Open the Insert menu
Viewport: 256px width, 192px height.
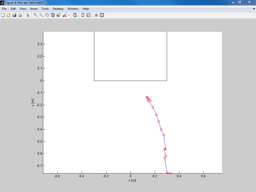pyautogui.click(x=34, y=9)
